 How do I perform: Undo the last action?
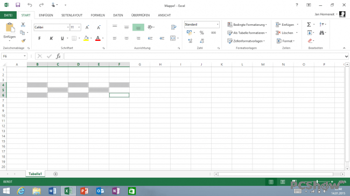coord(30,5)
